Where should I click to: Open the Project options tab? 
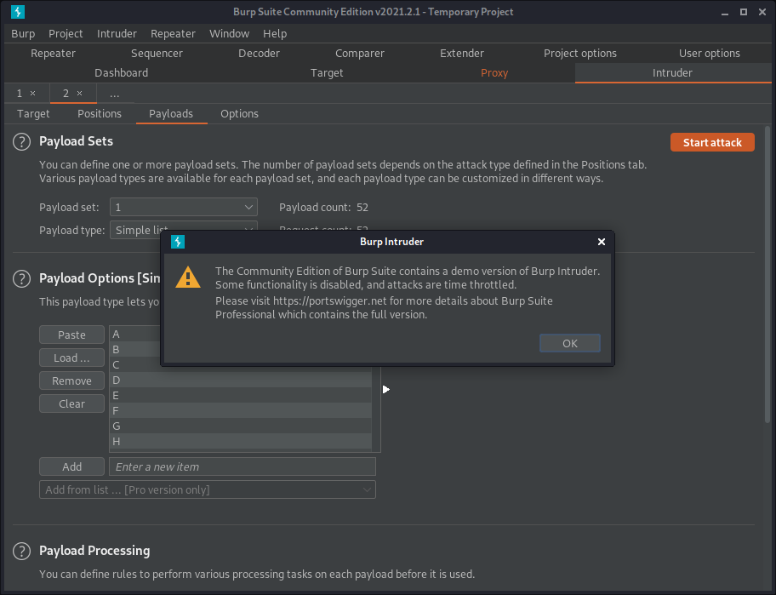point(580,53)
